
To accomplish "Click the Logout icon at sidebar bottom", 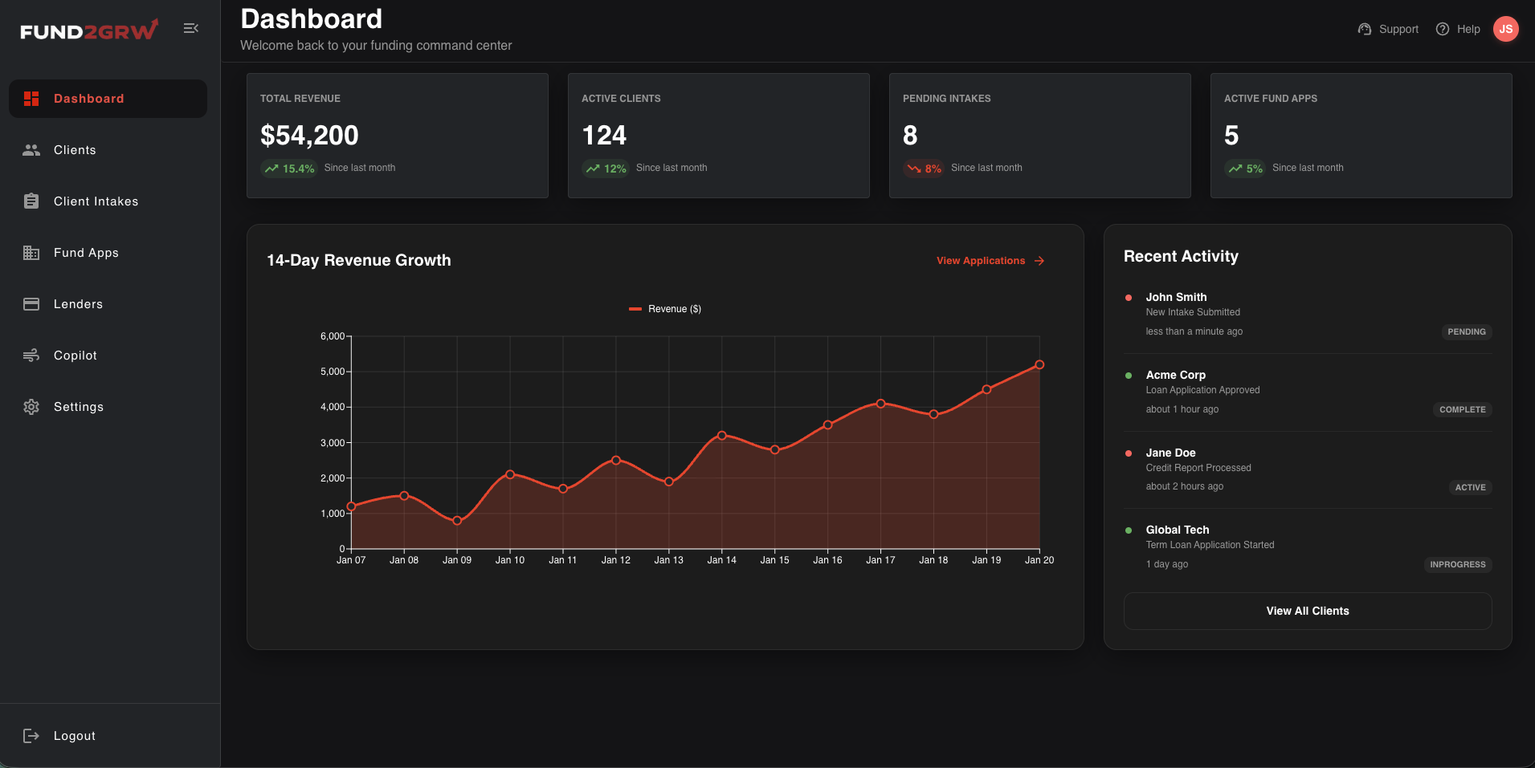I will [x=31, y=735].
